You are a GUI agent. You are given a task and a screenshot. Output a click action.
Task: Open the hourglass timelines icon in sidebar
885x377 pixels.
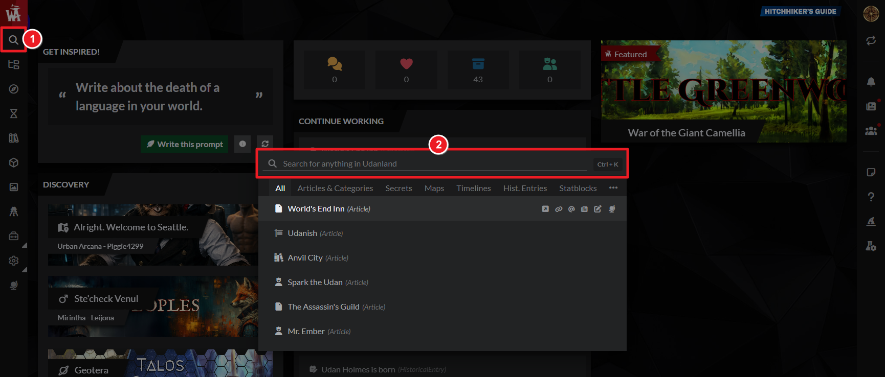point(14,113)
